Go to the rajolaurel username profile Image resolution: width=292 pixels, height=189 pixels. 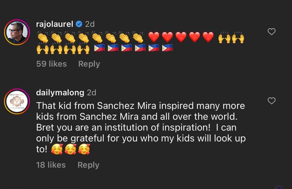point(55,24)
